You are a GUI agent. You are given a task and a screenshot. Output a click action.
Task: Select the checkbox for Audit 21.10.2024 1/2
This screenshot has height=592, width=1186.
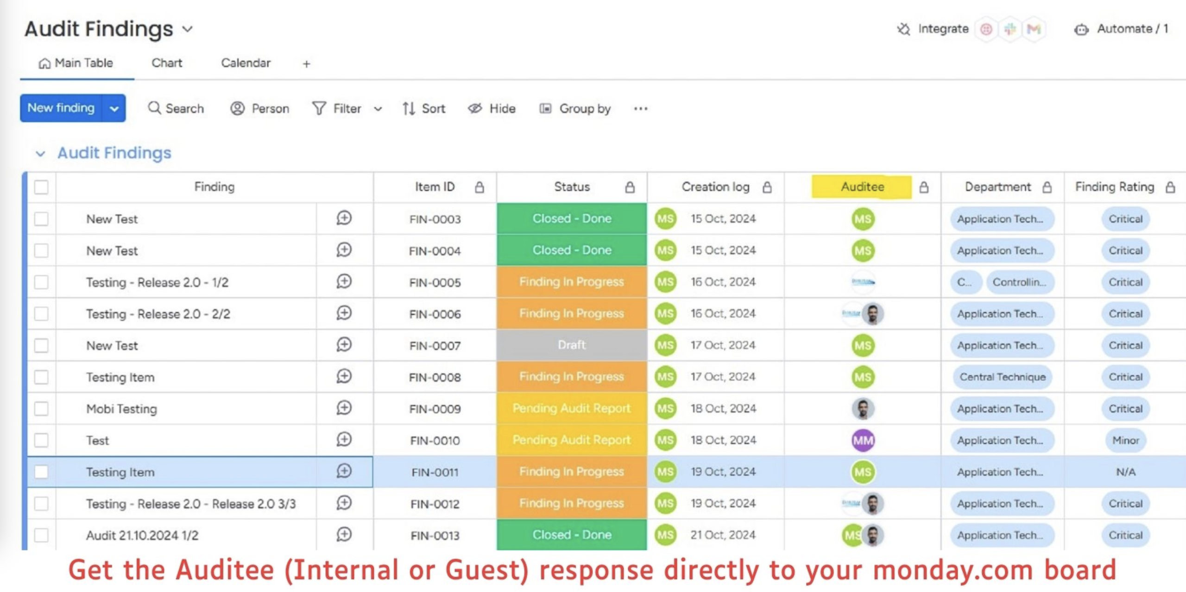(41, 535)
